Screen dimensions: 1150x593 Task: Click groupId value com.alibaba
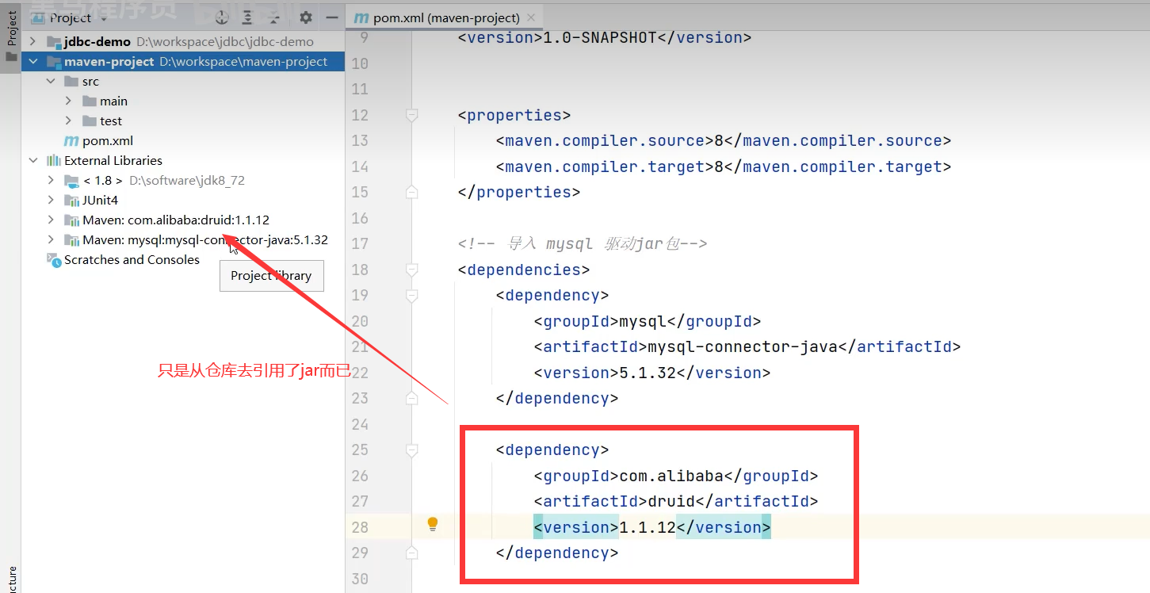671,476
